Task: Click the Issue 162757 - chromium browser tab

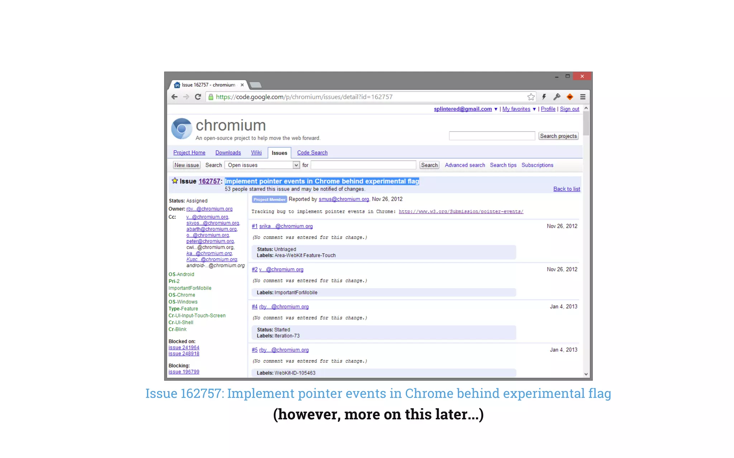Action: tap(208, 85)
